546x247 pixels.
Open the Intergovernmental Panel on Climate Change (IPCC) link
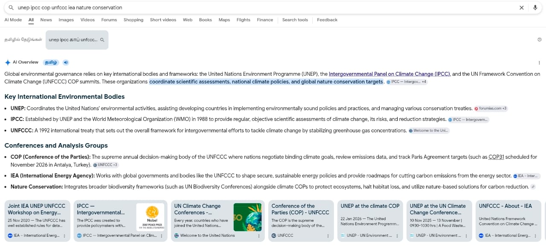point(389,74)
